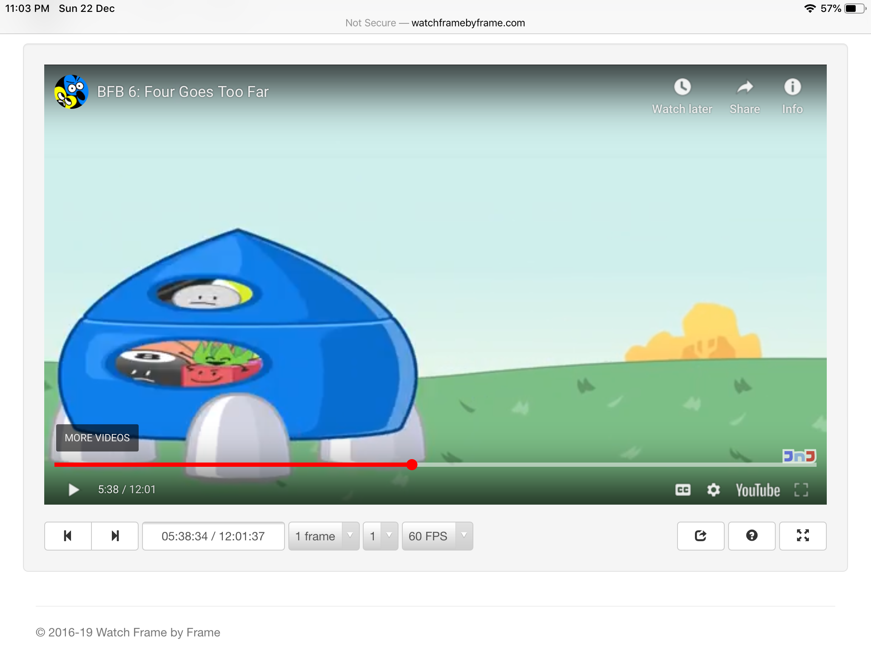Open the help question mark button

click(751, 536)
